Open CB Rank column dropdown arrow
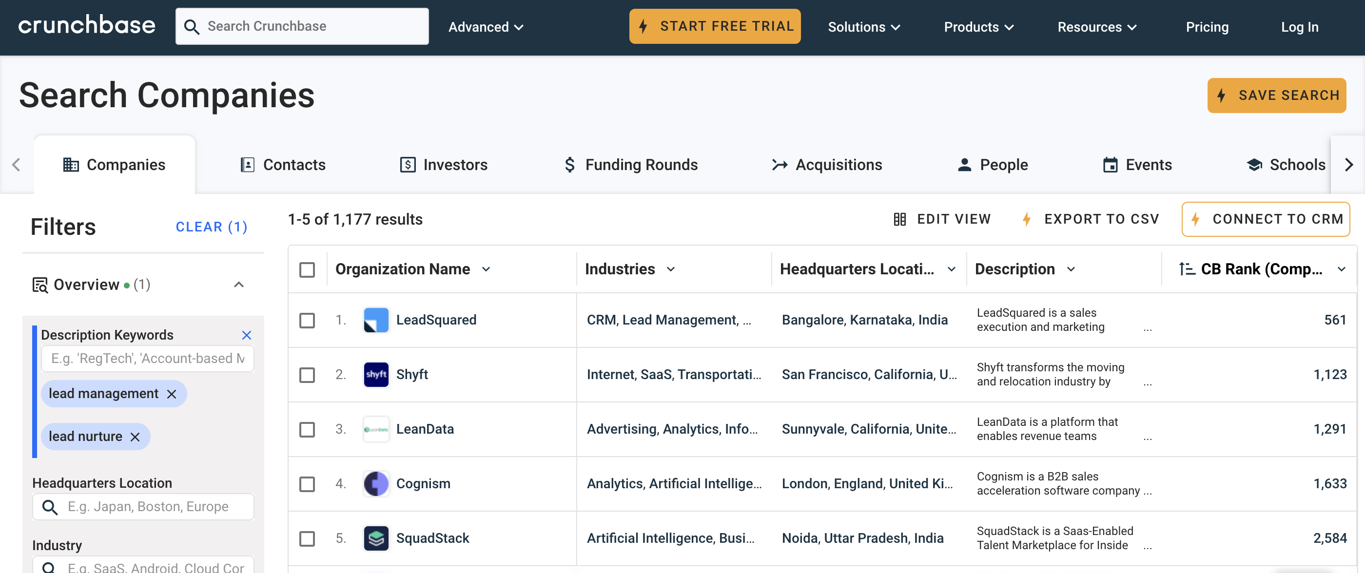The width and height of the screenshot is (1365, 573). 1341,269
